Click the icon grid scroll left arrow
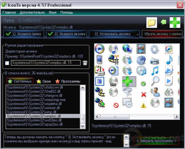 (x=97, y=117)
